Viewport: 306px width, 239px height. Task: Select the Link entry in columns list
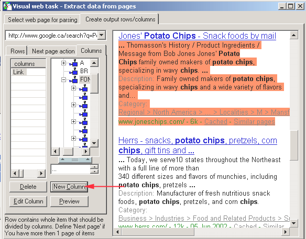pyautogui.click(x=18, y=72)
